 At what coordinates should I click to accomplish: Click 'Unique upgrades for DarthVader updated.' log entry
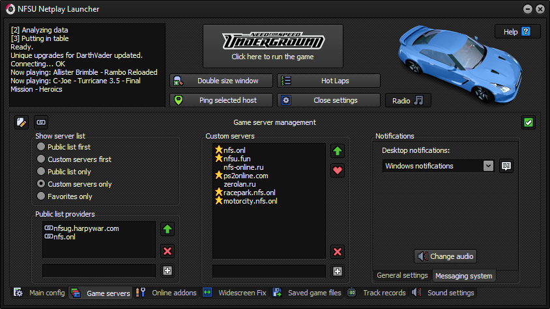pyautogui.click(x=76, y=55)
